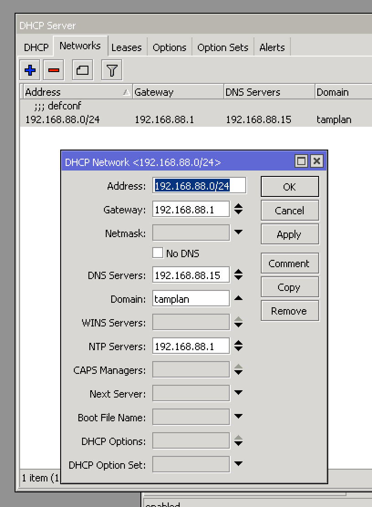Viewport: 372px width, 507px height.
Task: Click the empty Boot File Name field
Action: (x=191, y=417)
